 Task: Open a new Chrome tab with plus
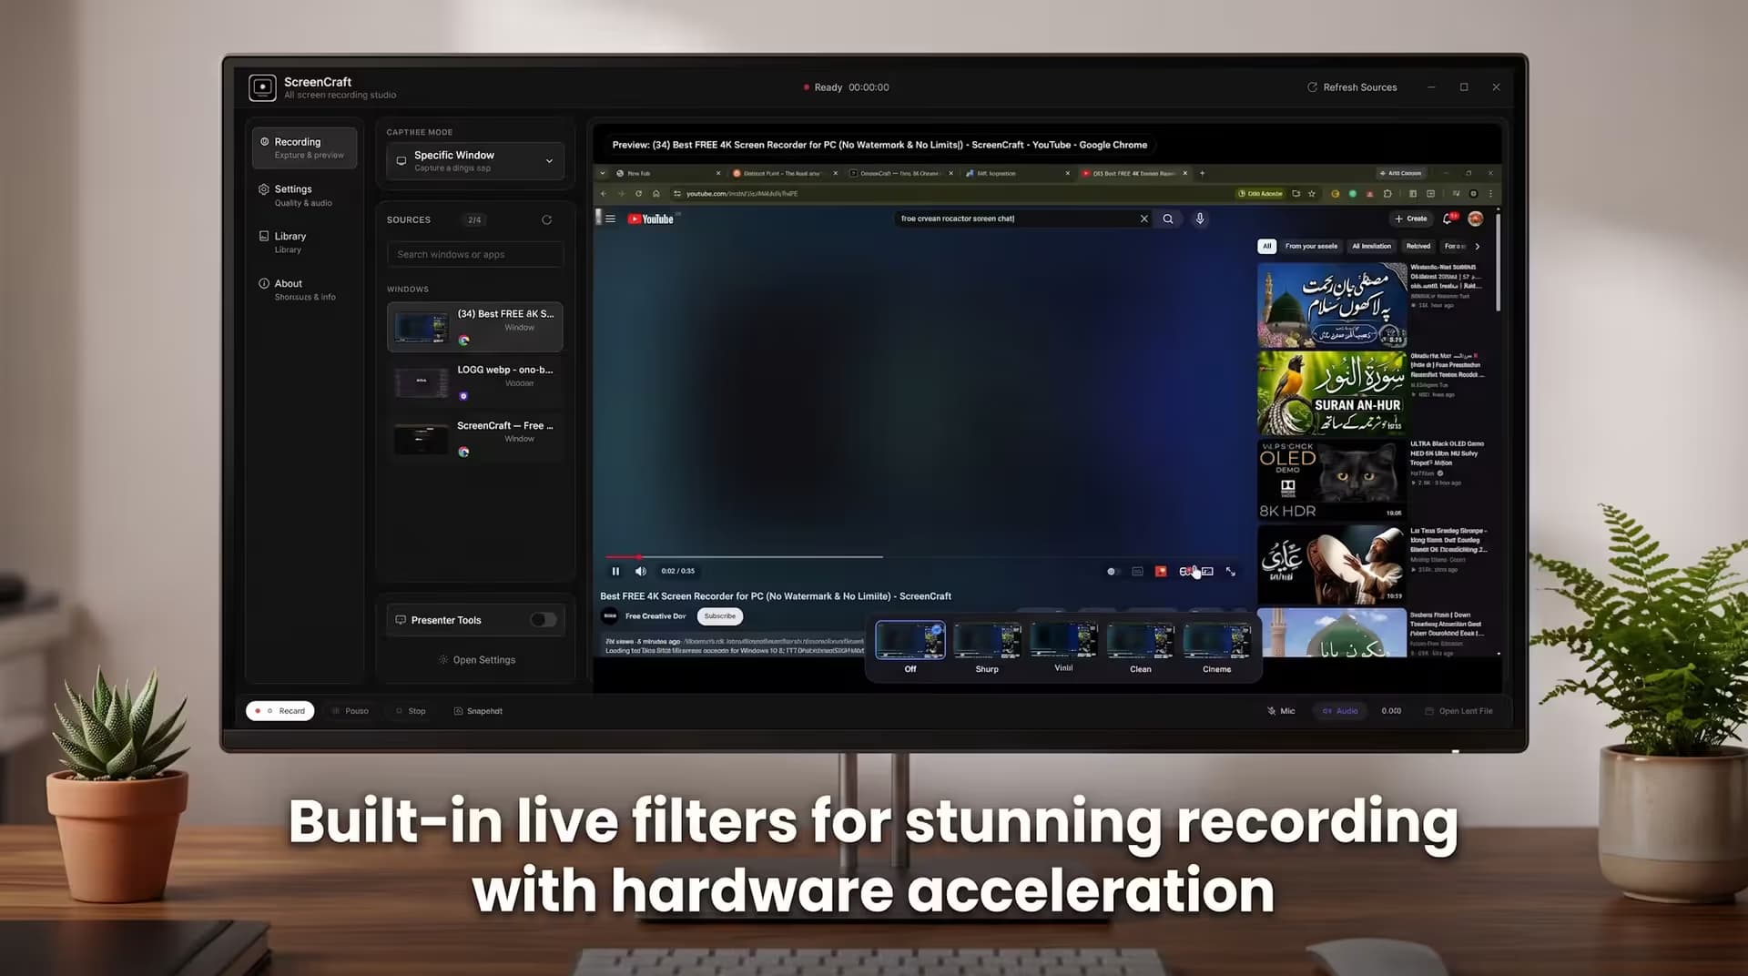(1202, 173)
